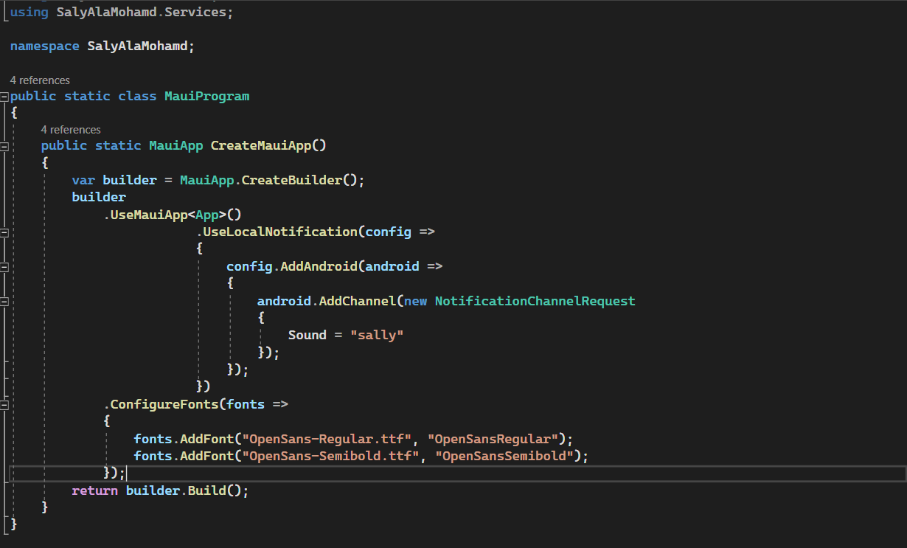Click the UseLocalNotification call
907x548 pixels.
[x=280, y=232]
